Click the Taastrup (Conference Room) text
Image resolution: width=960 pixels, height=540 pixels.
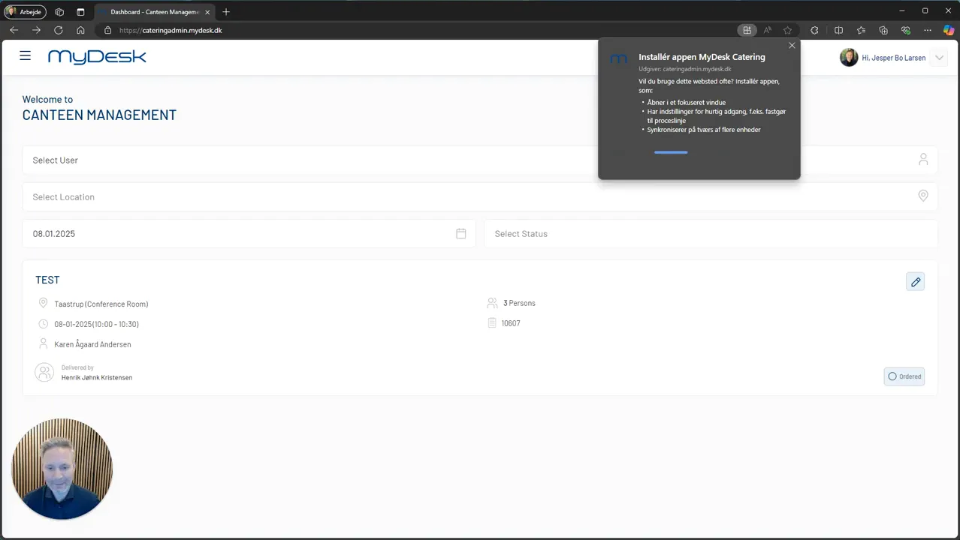pyautogui.click(x=101, y=304)
